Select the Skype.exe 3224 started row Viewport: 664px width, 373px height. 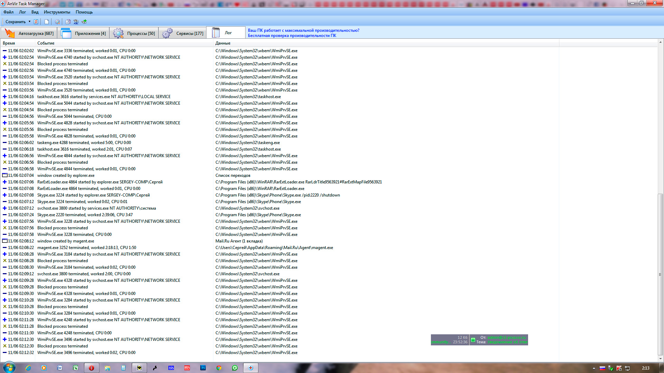point(279,195)
